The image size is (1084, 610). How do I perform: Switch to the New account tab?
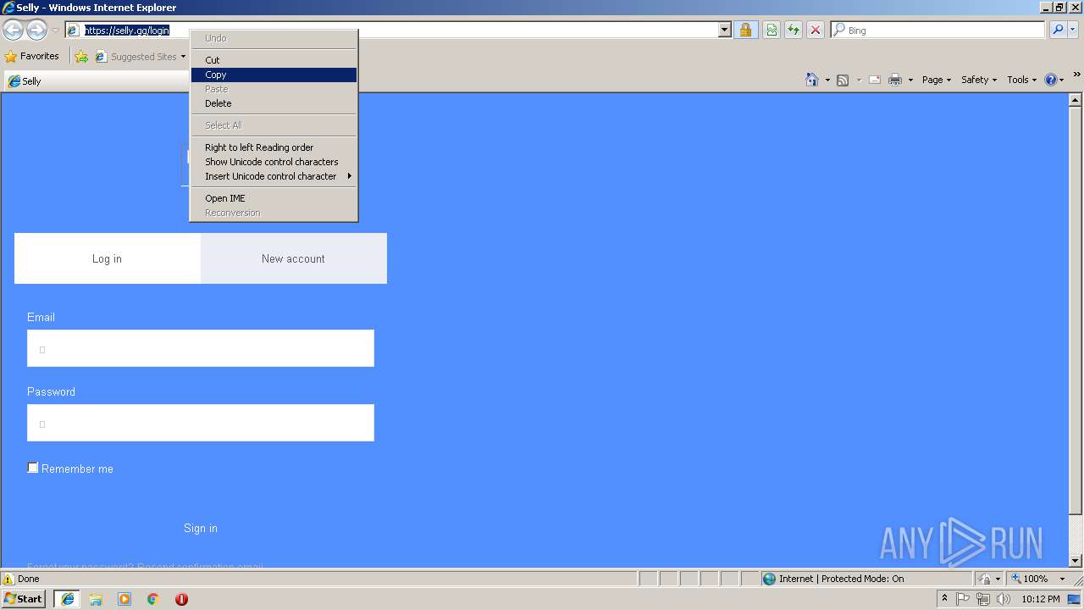294,258
